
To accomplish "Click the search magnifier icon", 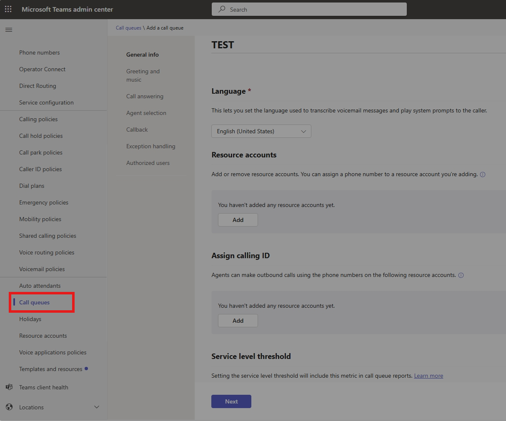I will 222,9.
